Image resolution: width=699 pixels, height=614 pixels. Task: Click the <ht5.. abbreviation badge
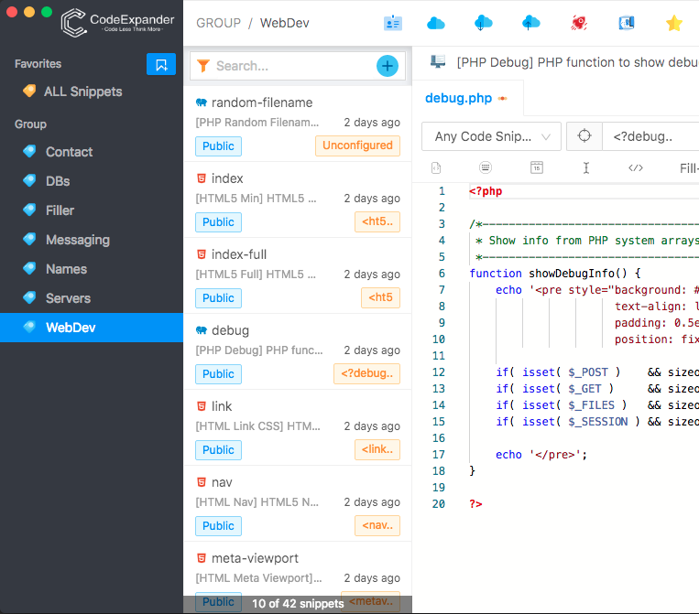pyautogui.click(x=377, y=221)
